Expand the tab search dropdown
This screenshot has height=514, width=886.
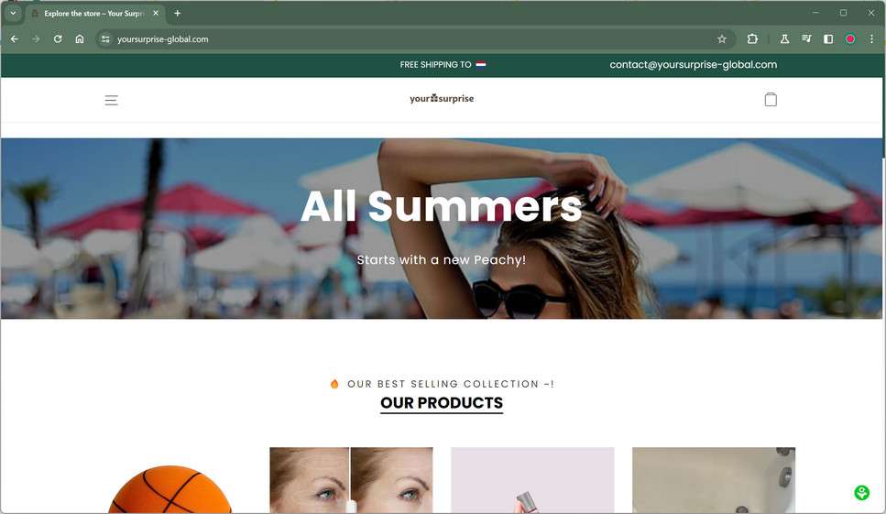click(x=13, y=13)
